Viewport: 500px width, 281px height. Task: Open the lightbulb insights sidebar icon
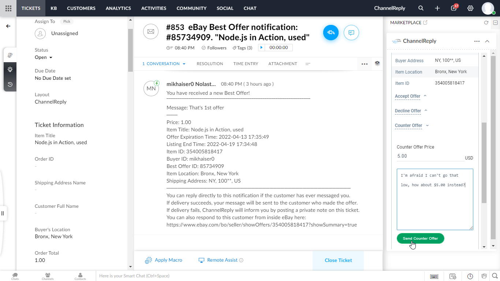tap(10, 70)
